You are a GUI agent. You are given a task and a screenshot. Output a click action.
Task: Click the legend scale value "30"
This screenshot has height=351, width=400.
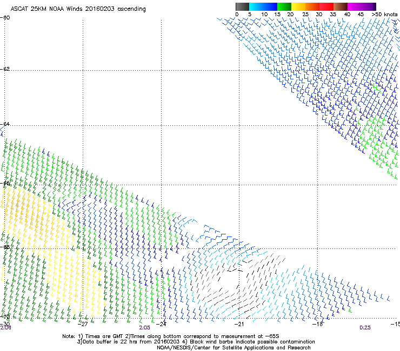tap(319, 15)
